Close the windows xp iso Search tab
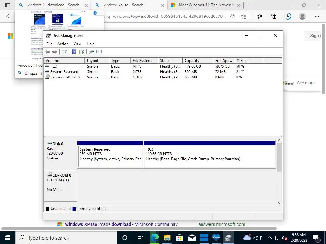The image size is (326, 244). pos(163,5)
